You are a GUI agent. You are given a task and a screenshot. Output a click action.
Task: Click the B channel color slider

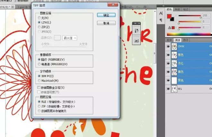click(190, 27)
